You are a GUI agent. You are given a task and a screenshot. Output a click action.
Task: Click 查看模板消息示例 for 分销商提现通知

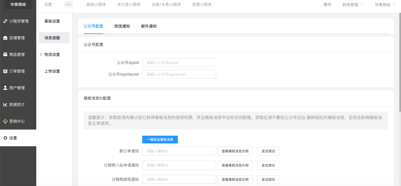pyautogui.click(x=235, y=179)
